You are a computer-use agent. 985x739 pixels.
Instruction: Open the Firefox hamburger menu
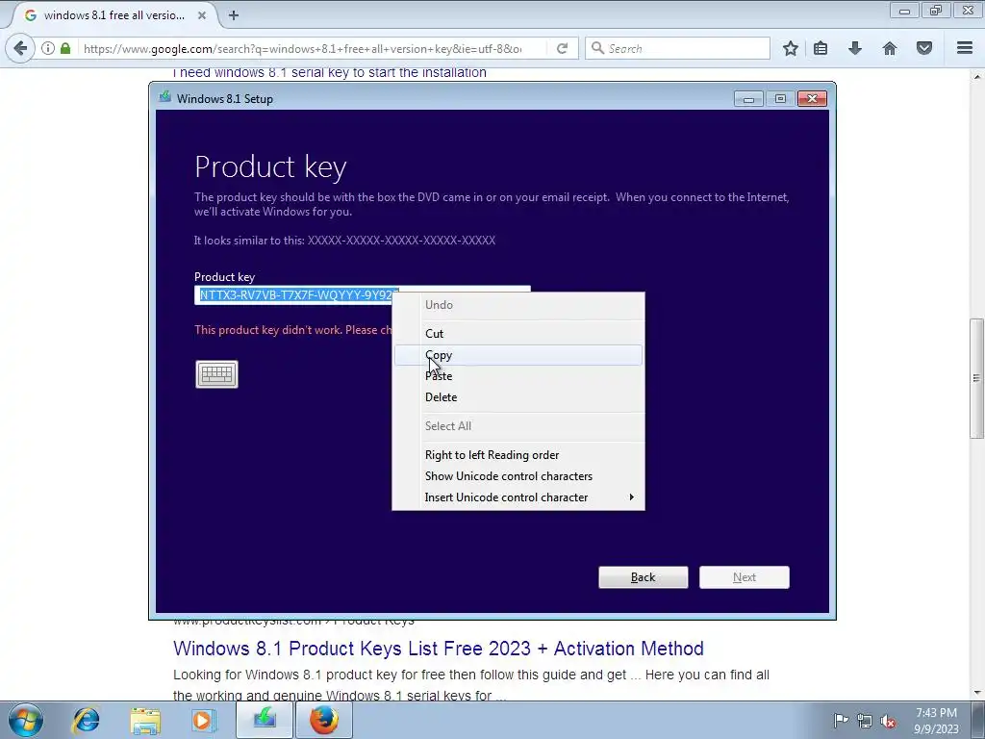point(965,48)
